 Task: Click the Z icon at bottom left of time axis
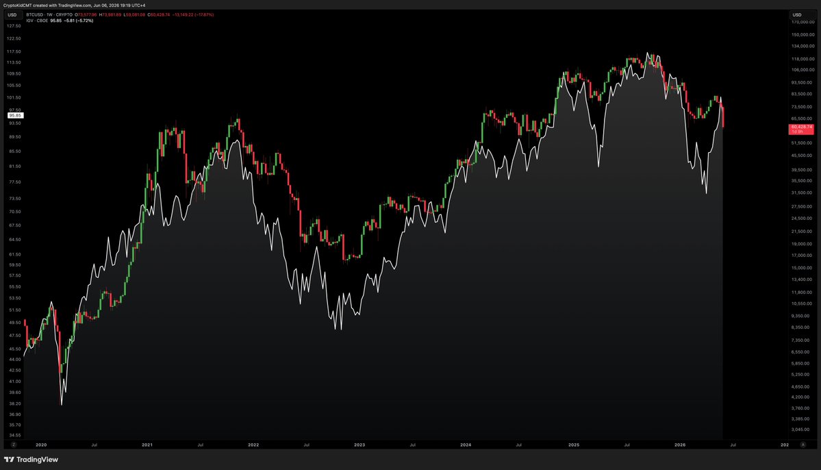tap(14, 445)
